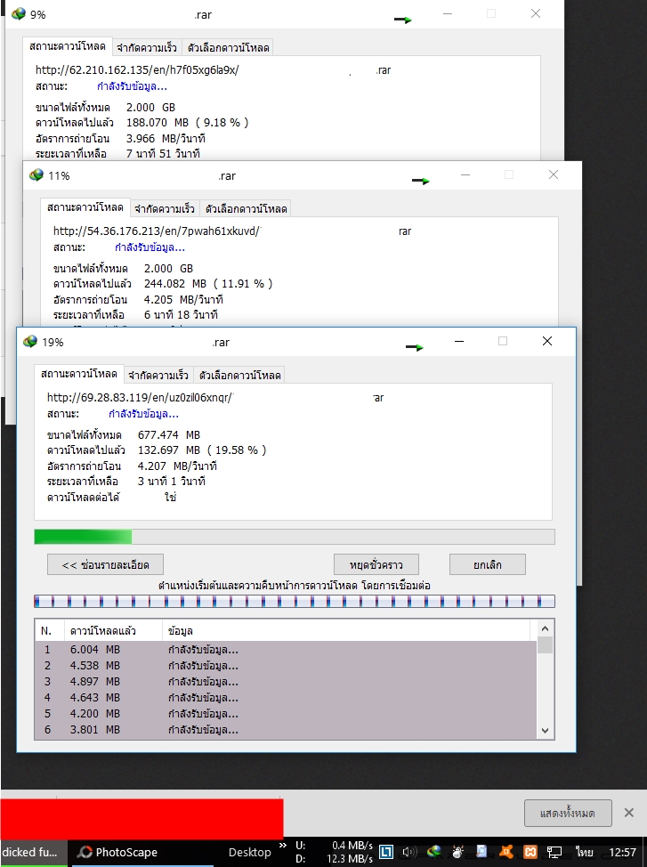The width and height of the screenshot is (647, 867).
Task: Expand the Desktop toolbar chevron
Action: click(283, 846)
